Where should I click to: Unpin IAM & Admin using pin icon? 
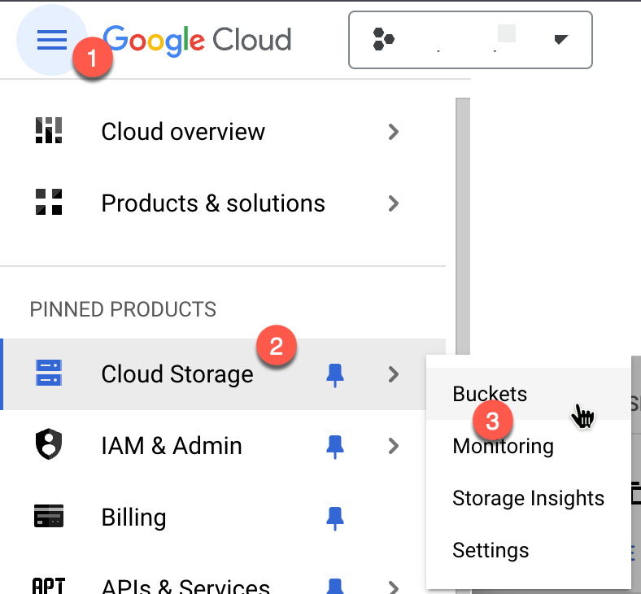[x=334, y=446]
